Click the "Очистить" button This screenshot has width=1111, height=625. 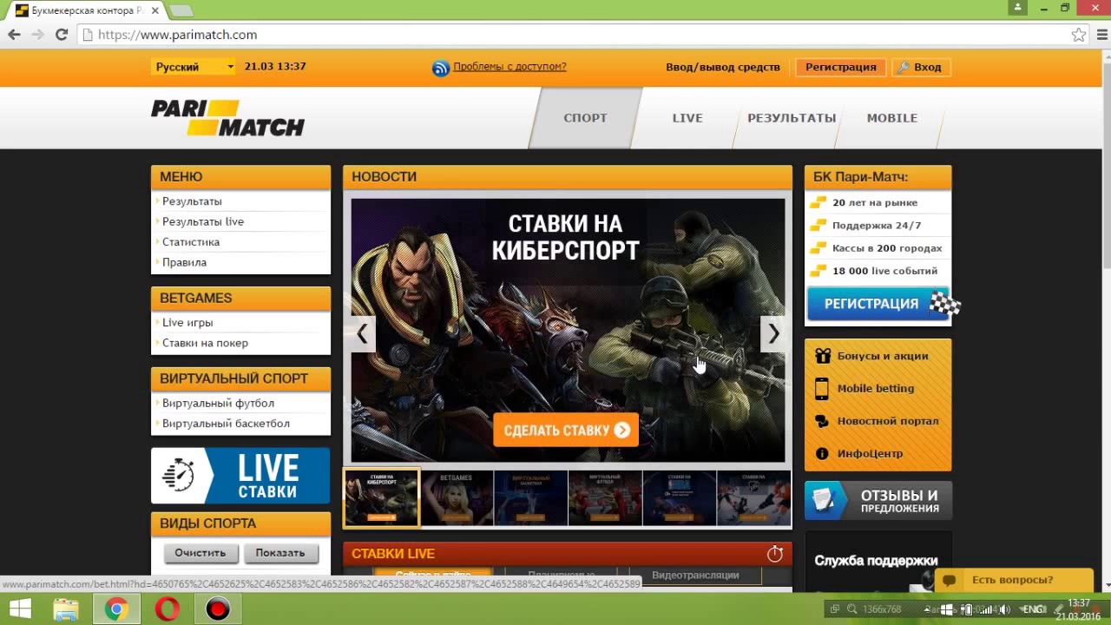[200, 553]
